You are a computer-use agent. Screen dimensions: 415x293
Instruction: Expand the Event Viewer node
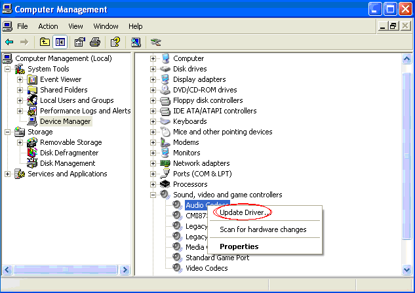(20, 79)
